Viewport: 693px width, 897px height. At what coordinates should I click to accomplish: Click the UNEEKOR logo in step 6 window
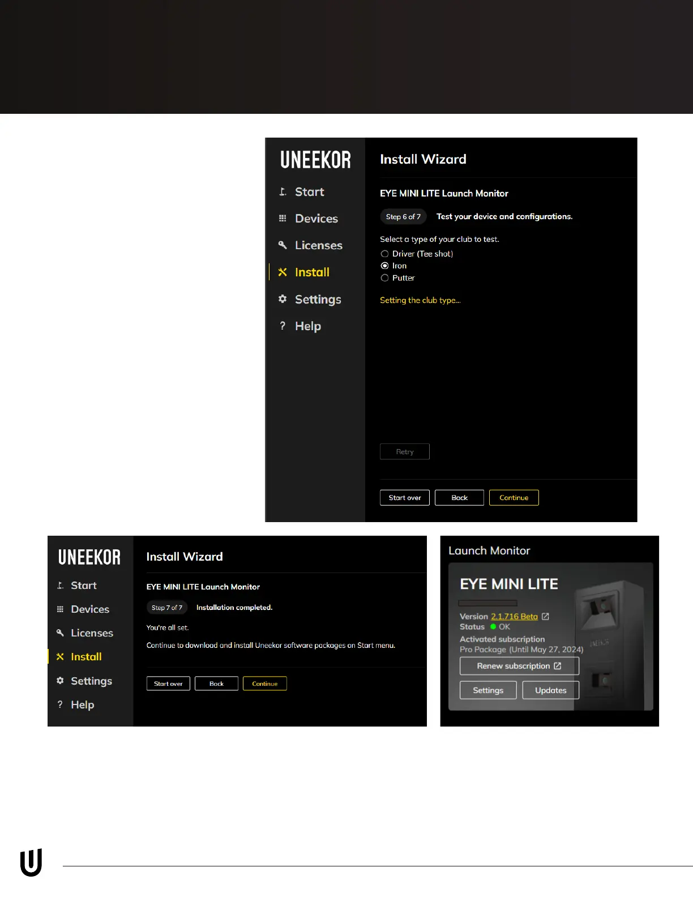[x=315, y=160]
